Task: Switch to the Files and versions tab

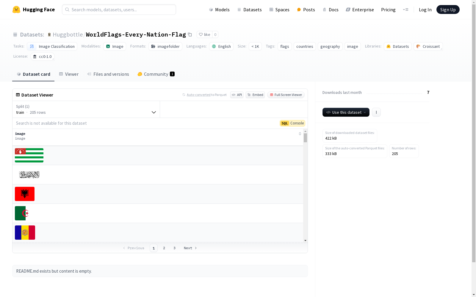Action: point(108,74)
